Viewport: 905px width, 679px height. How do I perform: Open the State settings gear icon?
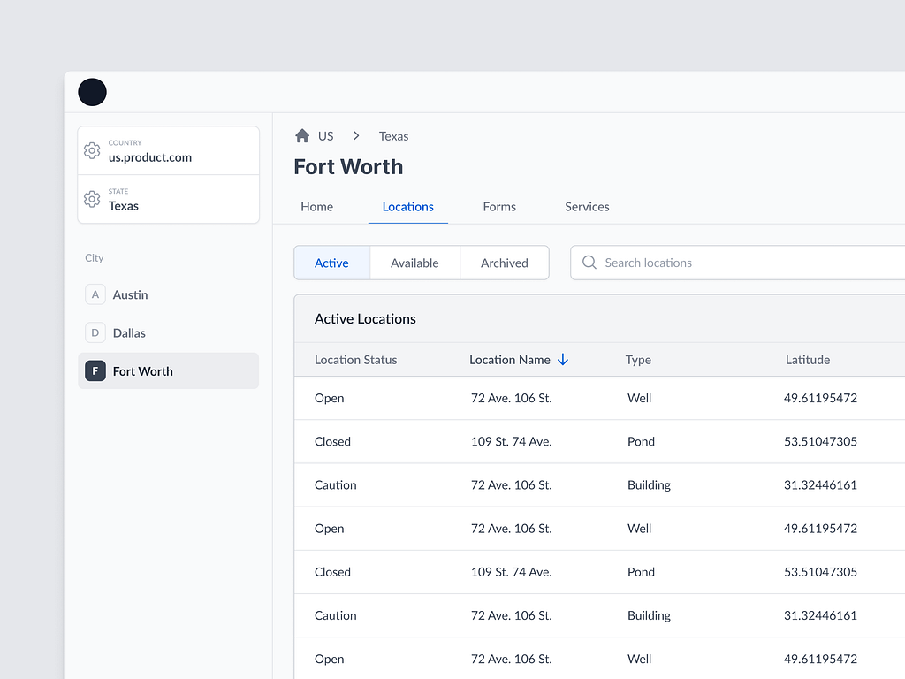coord(92,199)
